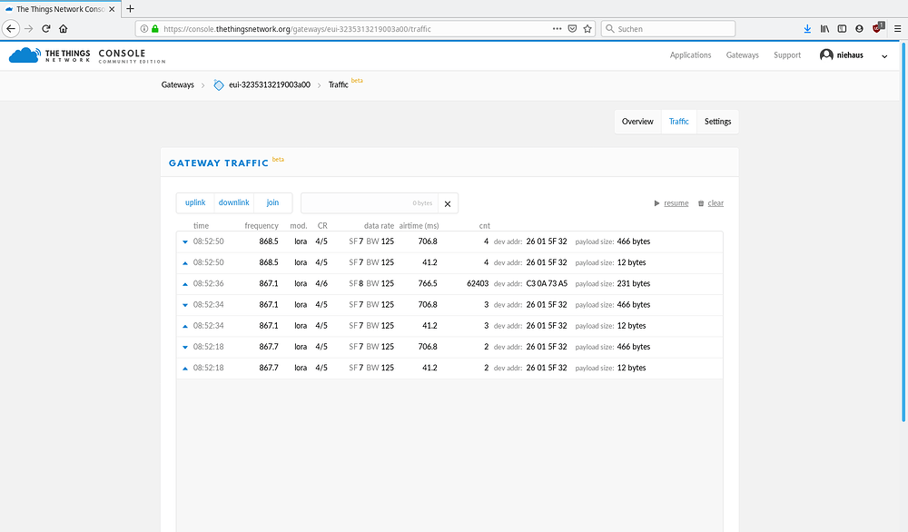The height and width of the screenshot is (532, 908).
Task: Click The Things Network cloud logo
Action: click(x=25, y=55)
